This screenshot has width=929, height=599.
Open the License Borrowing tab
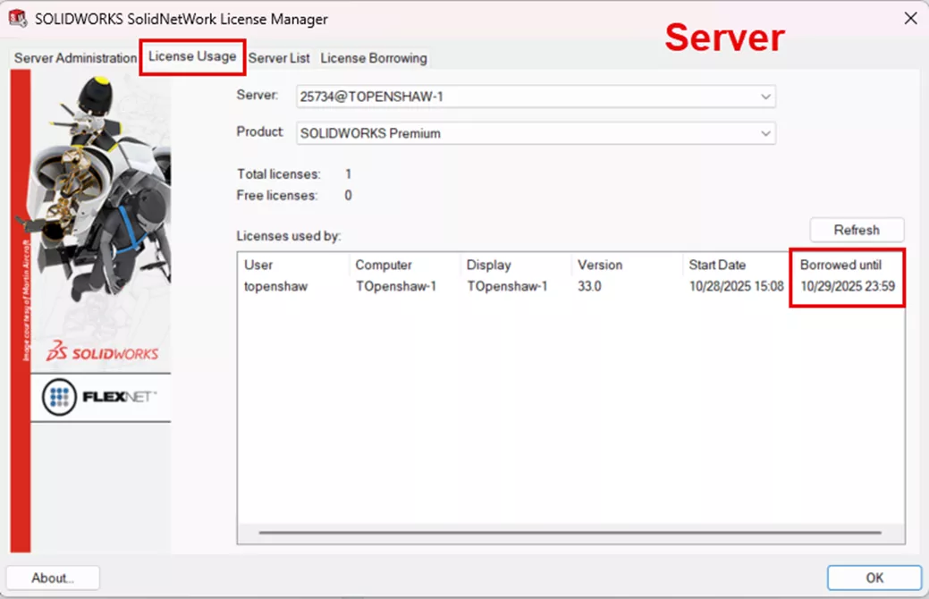point(373,57)
